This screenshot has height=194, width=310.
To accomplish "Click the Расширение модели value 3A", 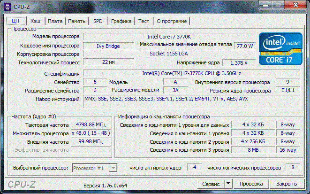I will (175, 90).
